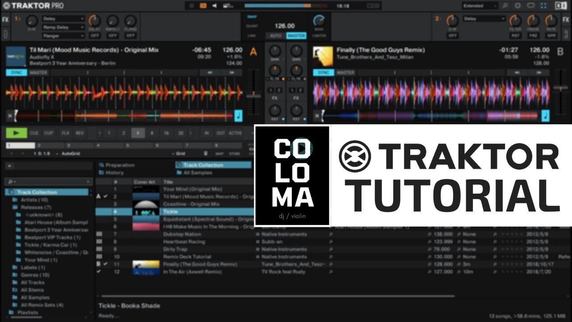Click deck A tempo bend down arrow

pyautogui.click(x=209, y=72)
